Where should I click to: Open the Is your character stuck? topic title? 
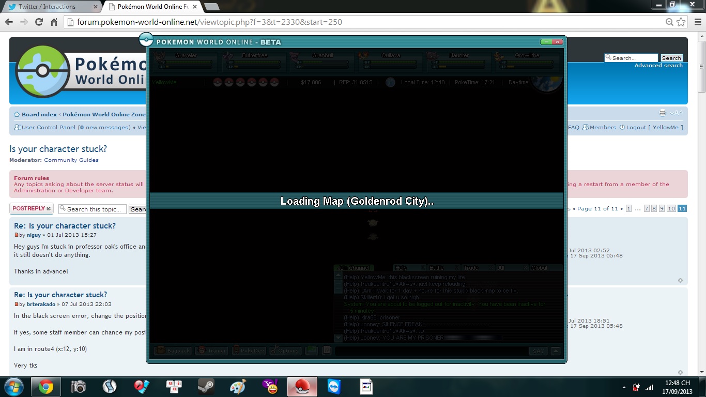coord(58,149)
